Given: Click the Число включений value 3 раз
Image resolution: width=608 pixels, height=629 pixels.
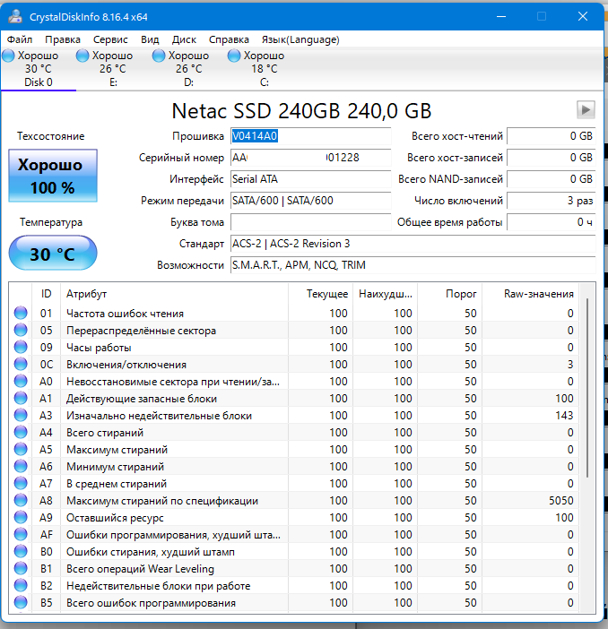Looking at the screenshot, I should [x=551, y=201].
